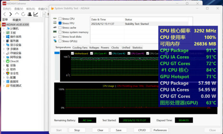Click the AIDA64 v6.85.6300 root icon
Image resolution: width=223 pixels, height=134 pixels.
coord(4,25)
